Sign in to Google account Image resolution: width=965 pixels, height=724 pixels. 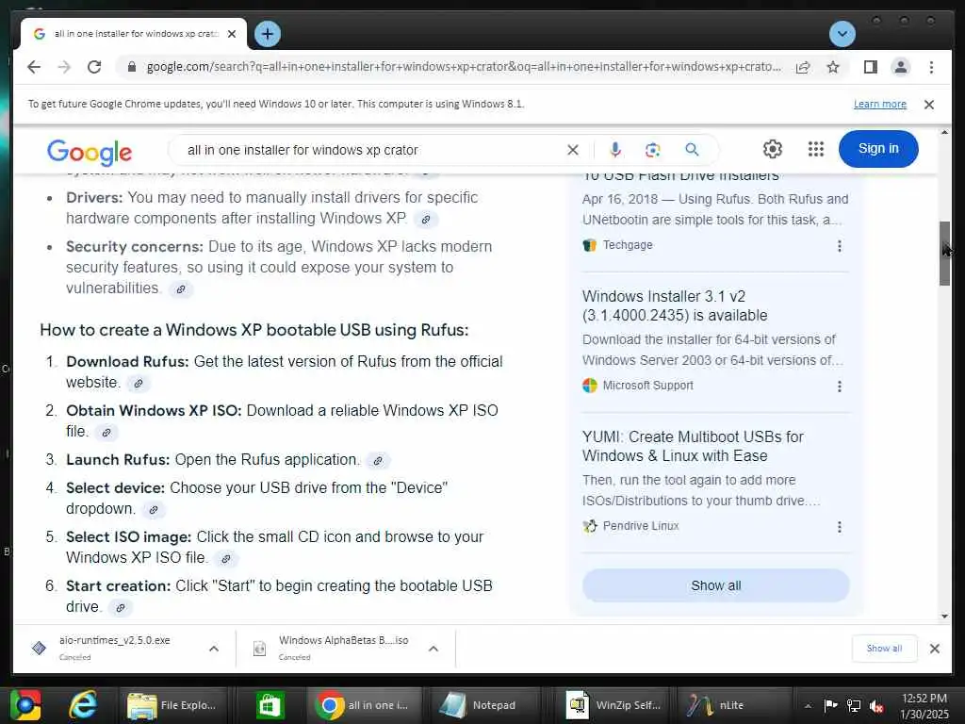878,148
